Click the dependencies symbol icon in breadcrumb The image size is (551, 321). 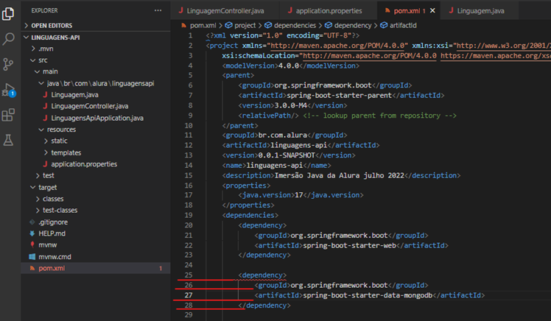click(x=268, y=25)
